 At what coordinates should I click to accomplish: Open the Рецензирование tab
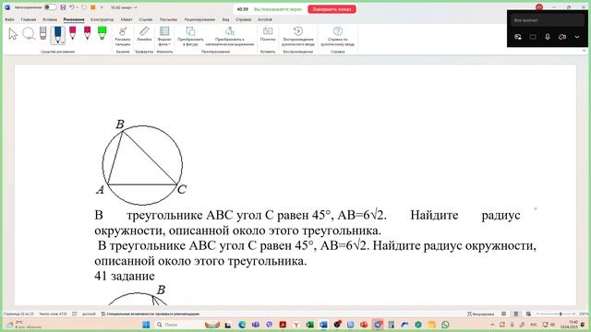199,19
